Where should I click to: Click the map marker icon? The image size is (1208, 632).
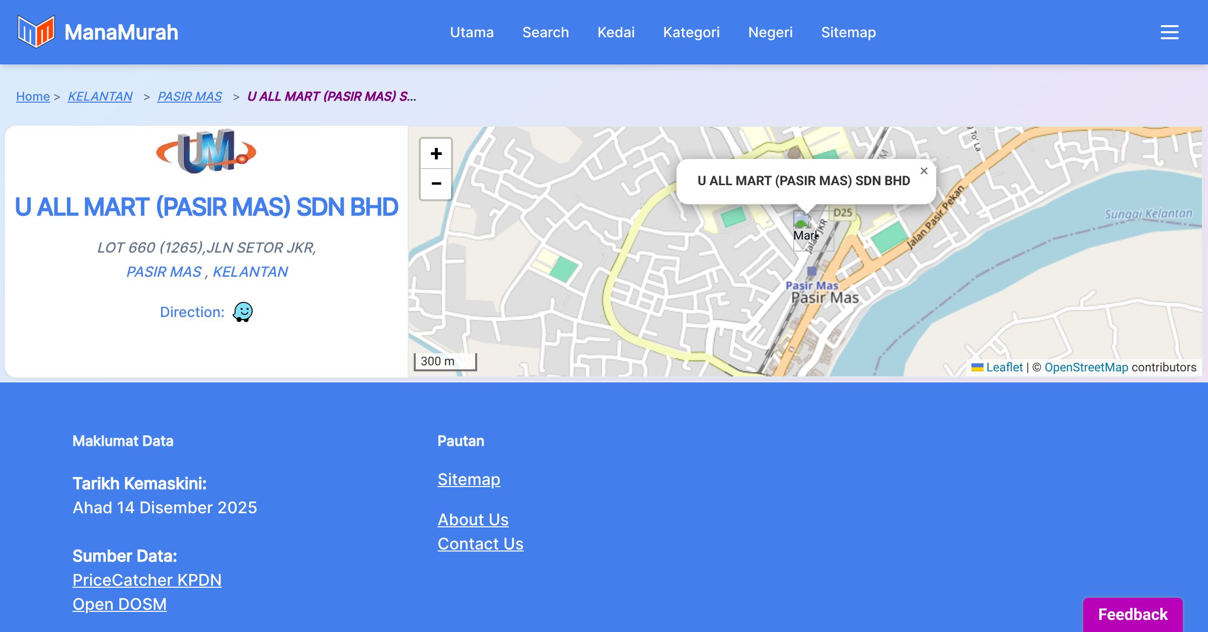[803, 221]
